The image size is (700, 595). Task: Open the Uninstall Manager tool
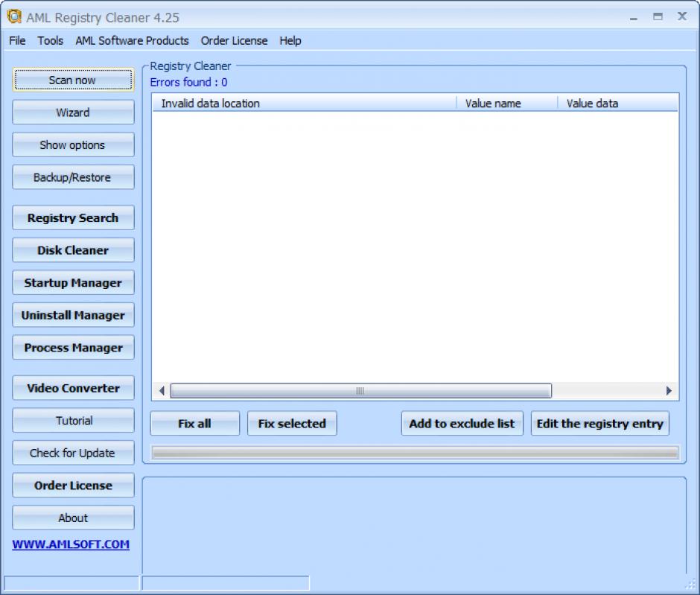point(73,315)
